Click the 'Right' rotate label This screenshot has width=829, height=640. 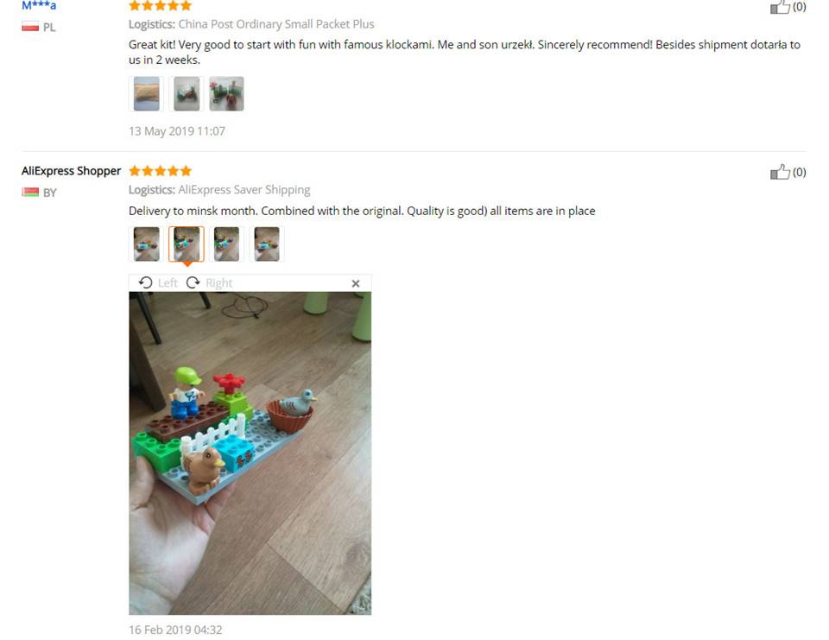pos(218,283)
